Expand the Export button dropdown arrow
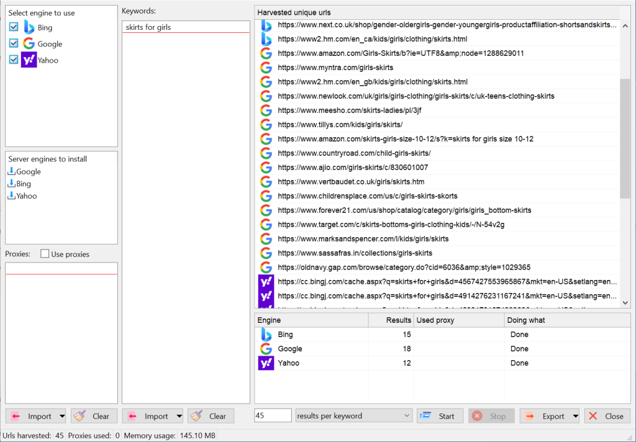 click(x=576, y=416)
